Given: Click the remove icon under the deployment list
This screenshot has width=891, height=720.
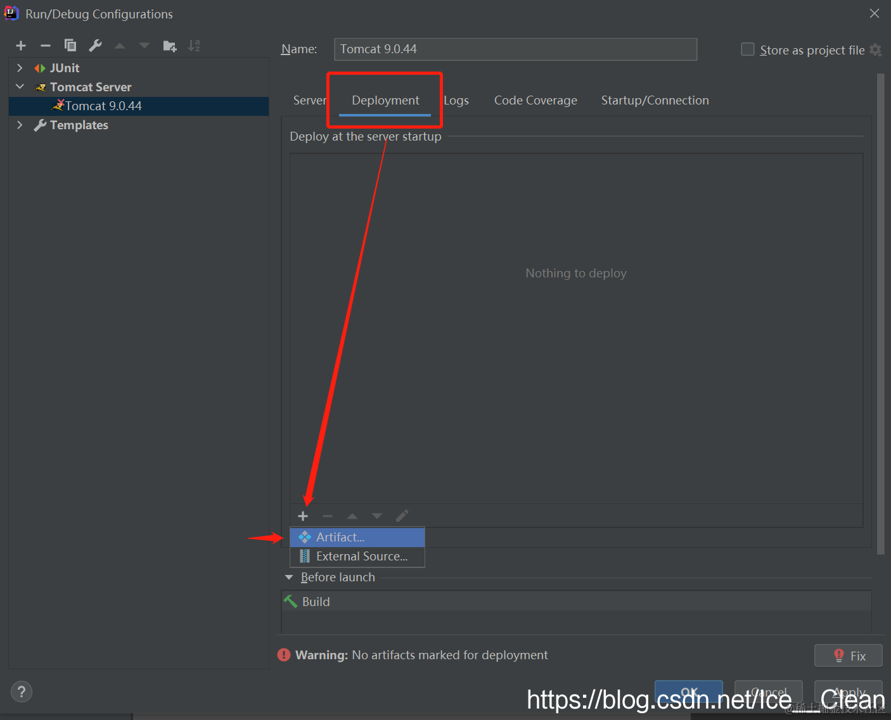Looking at the screenshot, I should click(328, 516).
